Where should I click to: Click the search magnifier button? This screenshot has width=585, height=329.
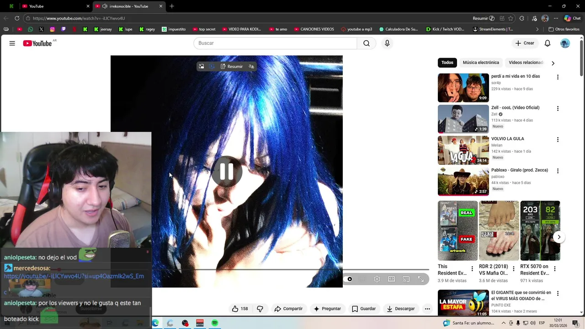[367, 43]
